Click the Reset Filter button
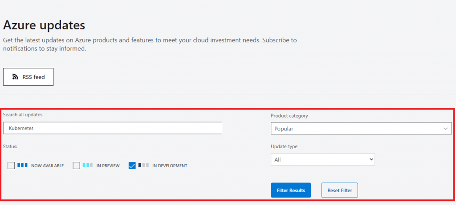 (340, 190)
